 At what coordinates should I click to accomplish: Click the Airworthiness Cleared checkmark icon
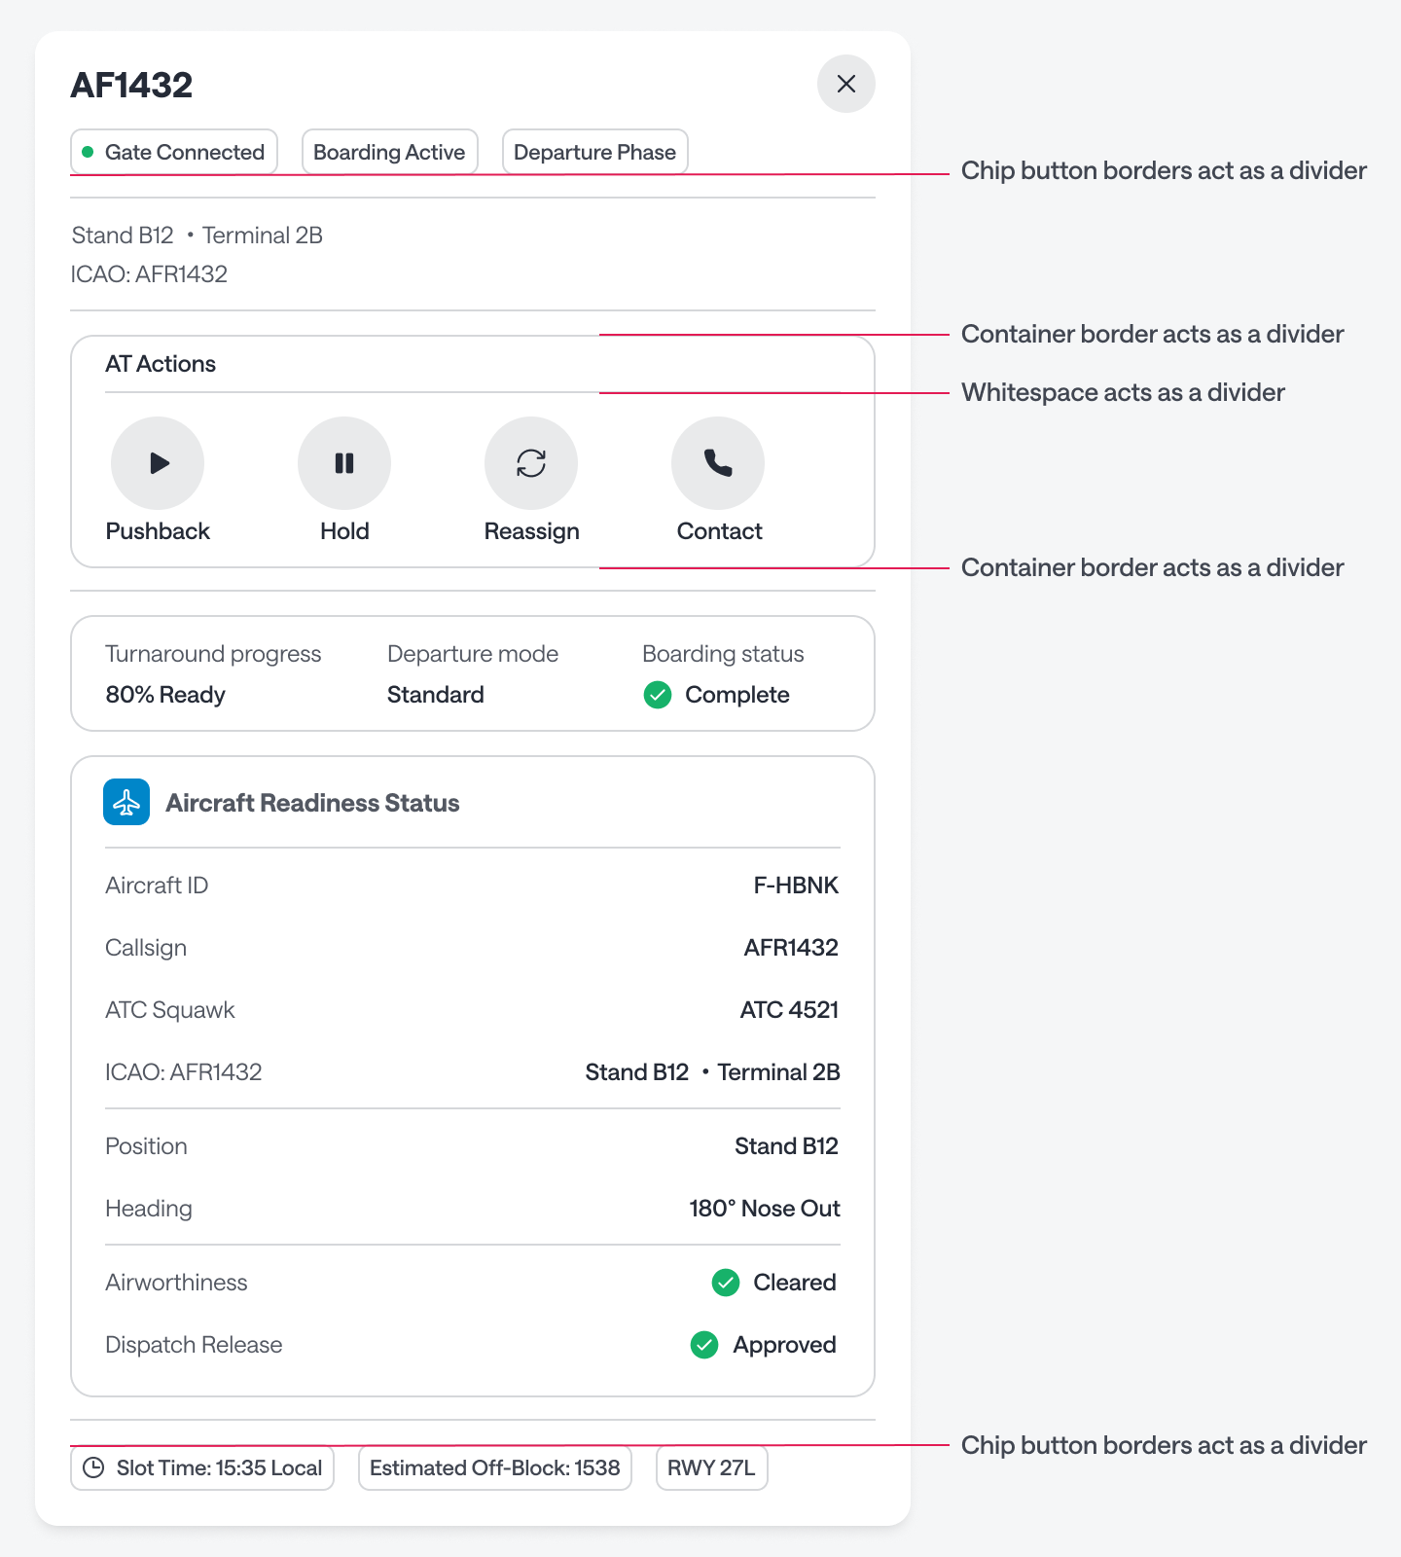click(x=726, y=1283)
